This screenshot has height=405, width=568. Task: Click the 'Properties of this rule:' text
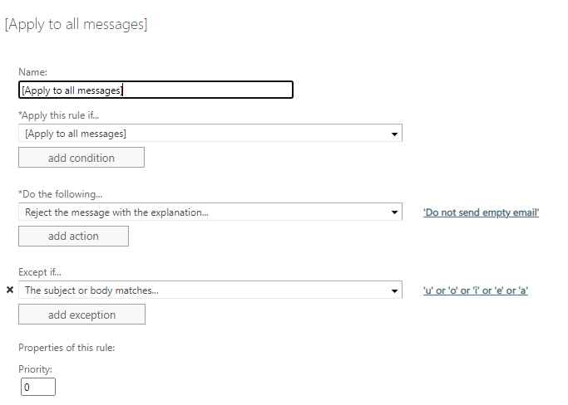click(67, 348)
